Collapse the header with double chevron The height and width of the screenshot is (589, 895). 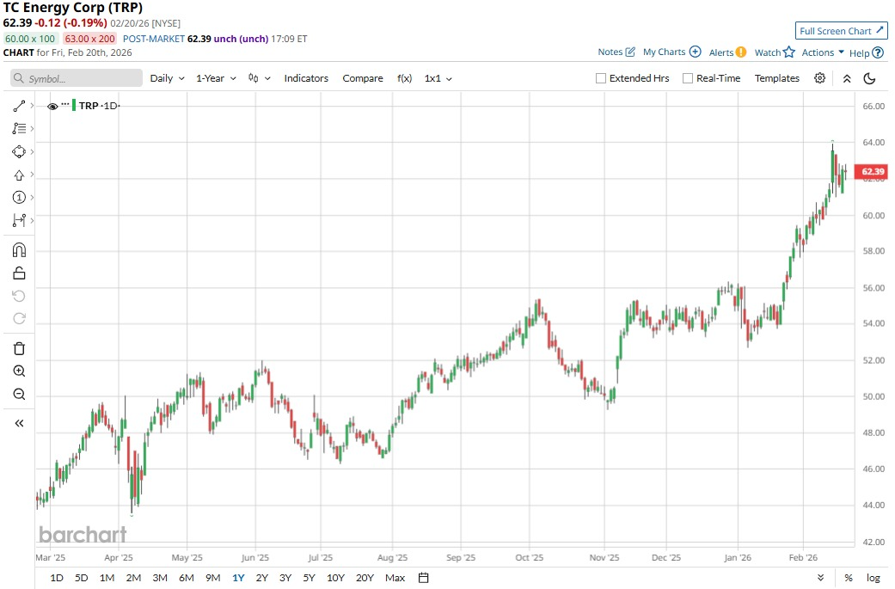[847, 79]
